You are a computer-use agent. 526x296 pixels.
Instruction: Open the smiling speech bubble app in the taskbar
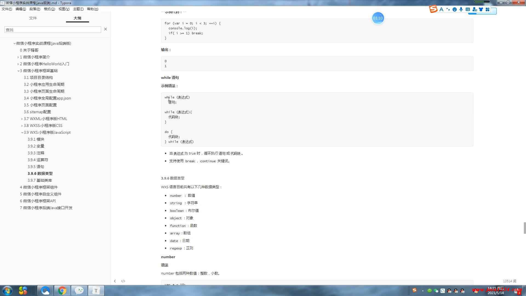pos(79,291)
